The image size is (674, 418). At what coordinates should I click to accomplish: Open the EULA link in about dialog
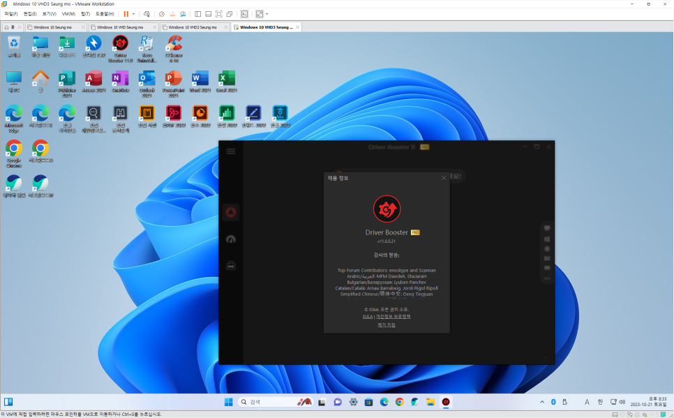(x=368, y=317)
